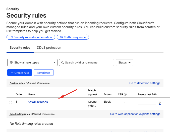Screen dimensions: 170x132
Task: Click the Search by id or rule name field
Action: (x=87, y=62)
